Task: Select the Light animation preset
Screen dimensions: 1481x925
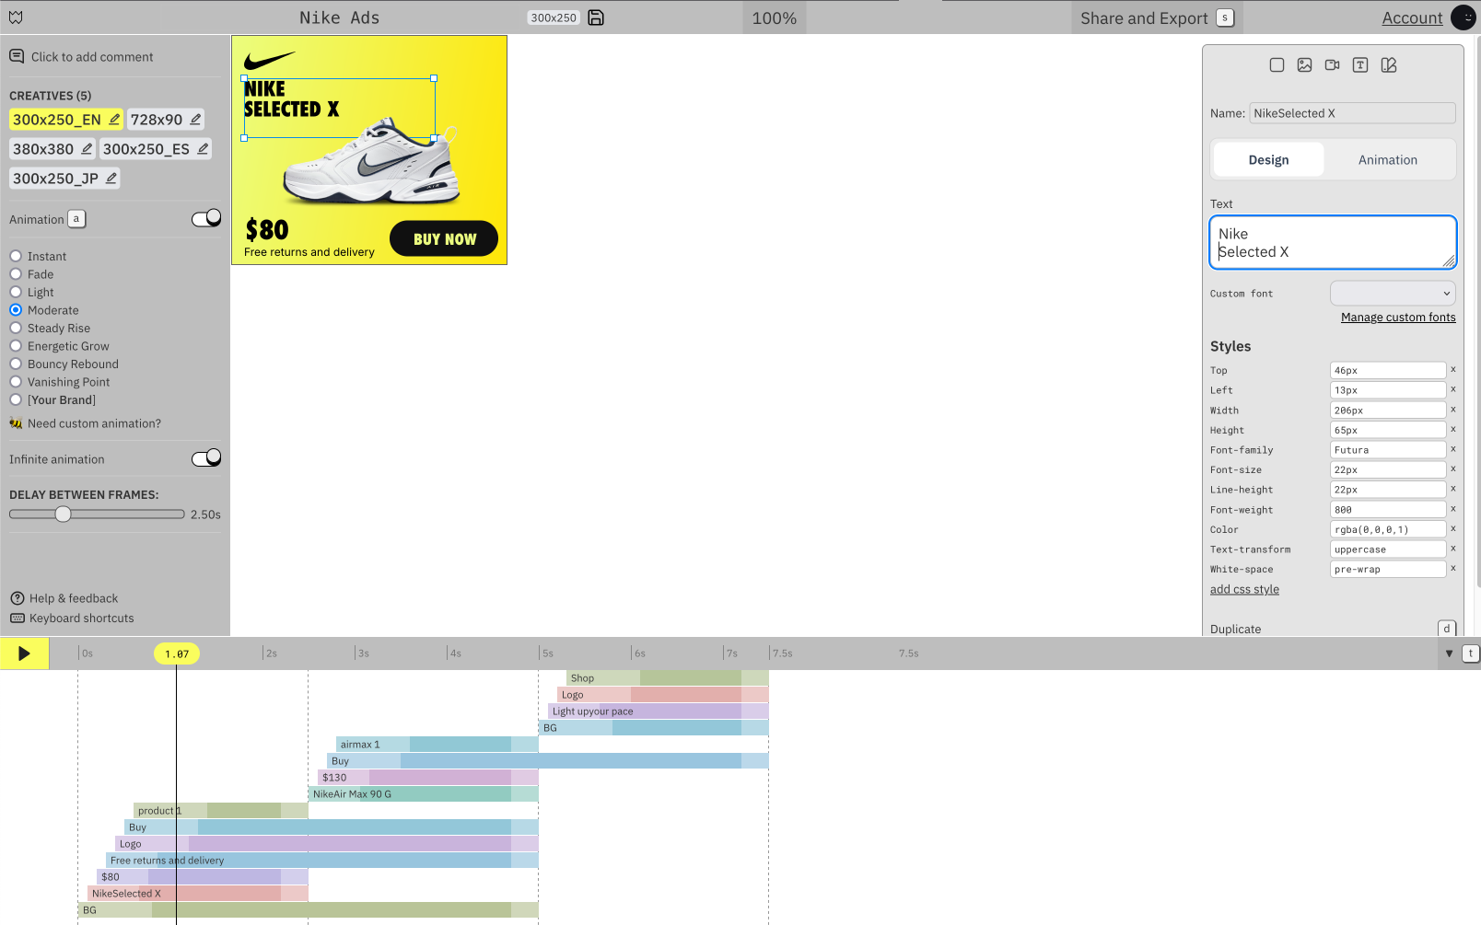Action: click(16, 292)
